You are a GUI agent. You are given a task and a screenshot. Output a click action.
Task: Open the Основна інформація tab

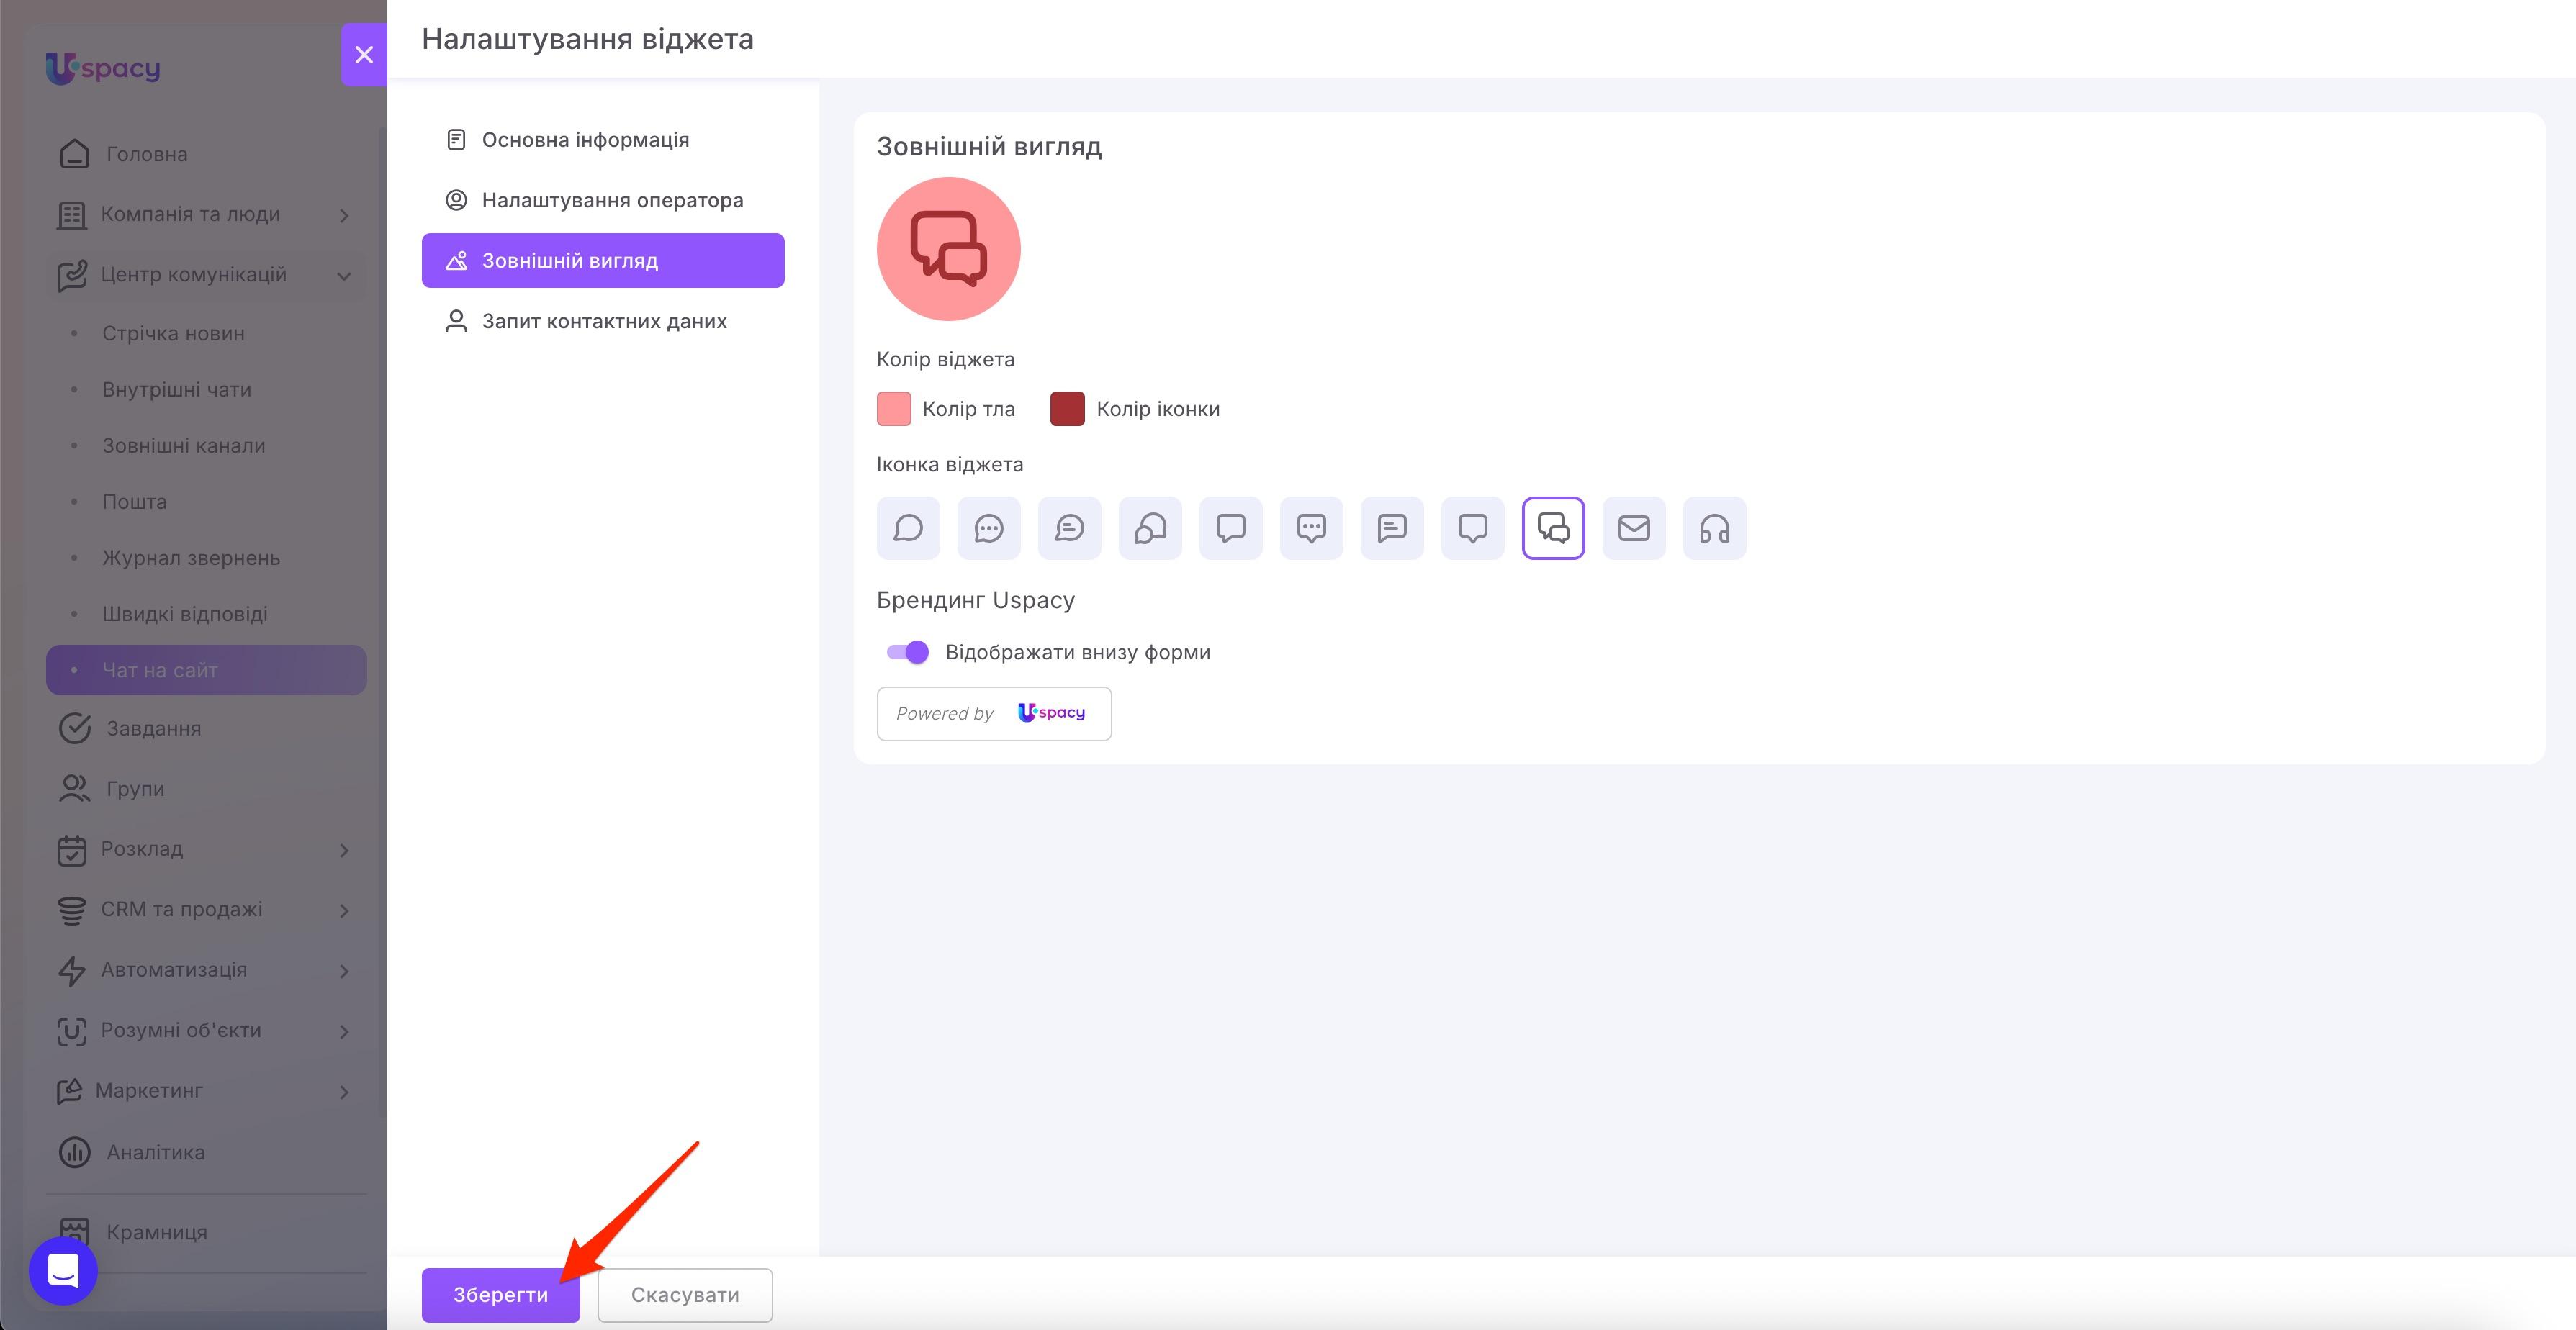(x=603, y=140)
